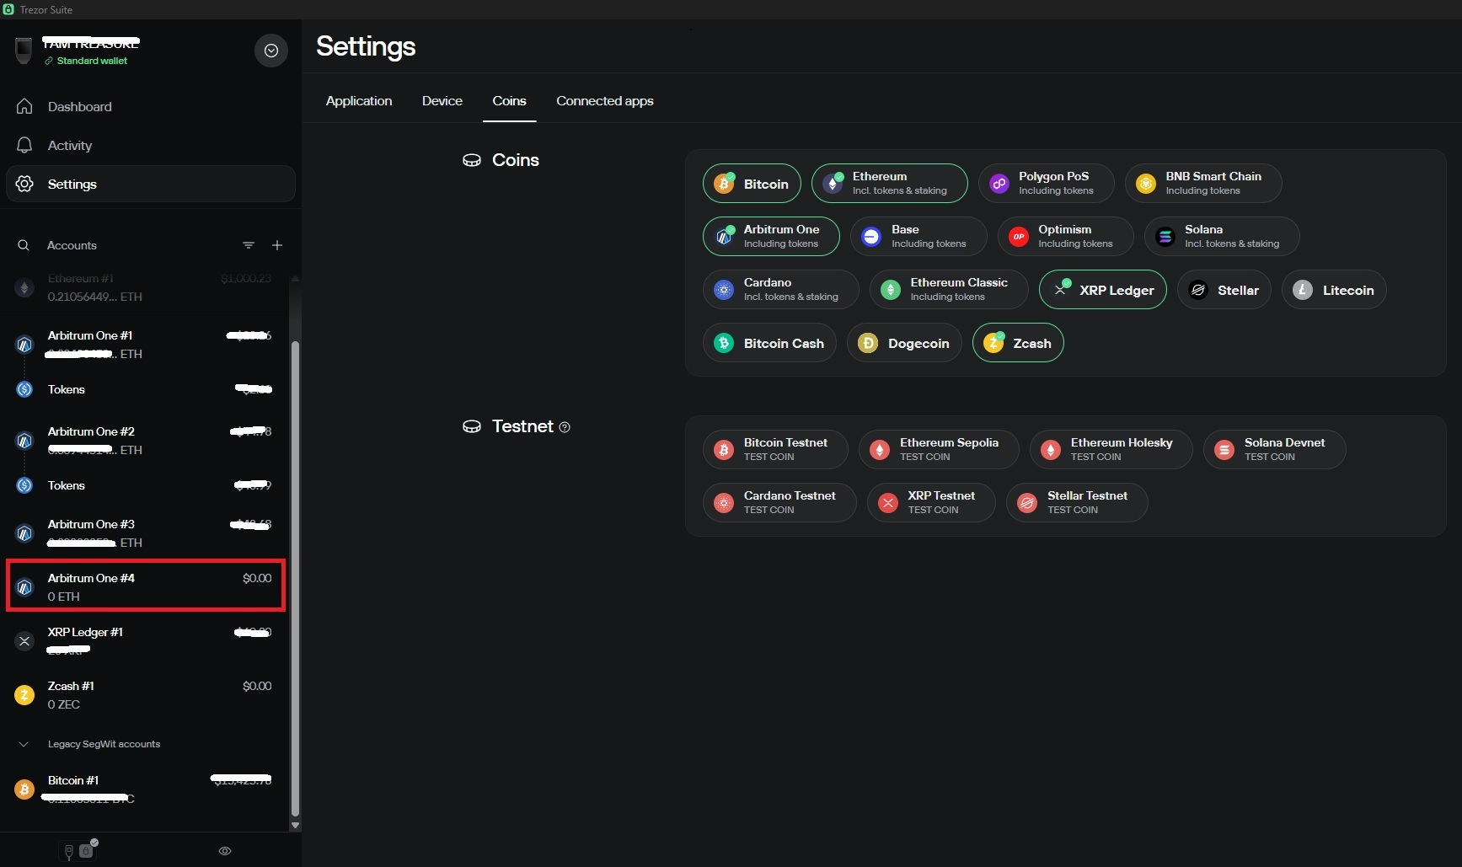Open the device switcher chevron button
The image size is (1462, 867).
(271, 51)
